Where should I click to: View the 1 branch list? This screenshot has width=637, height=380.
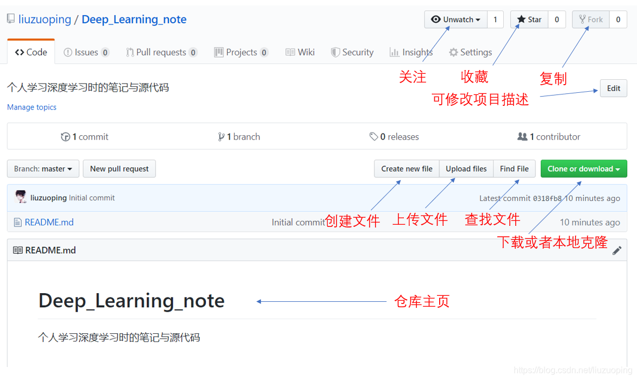(x=239, y=137)
